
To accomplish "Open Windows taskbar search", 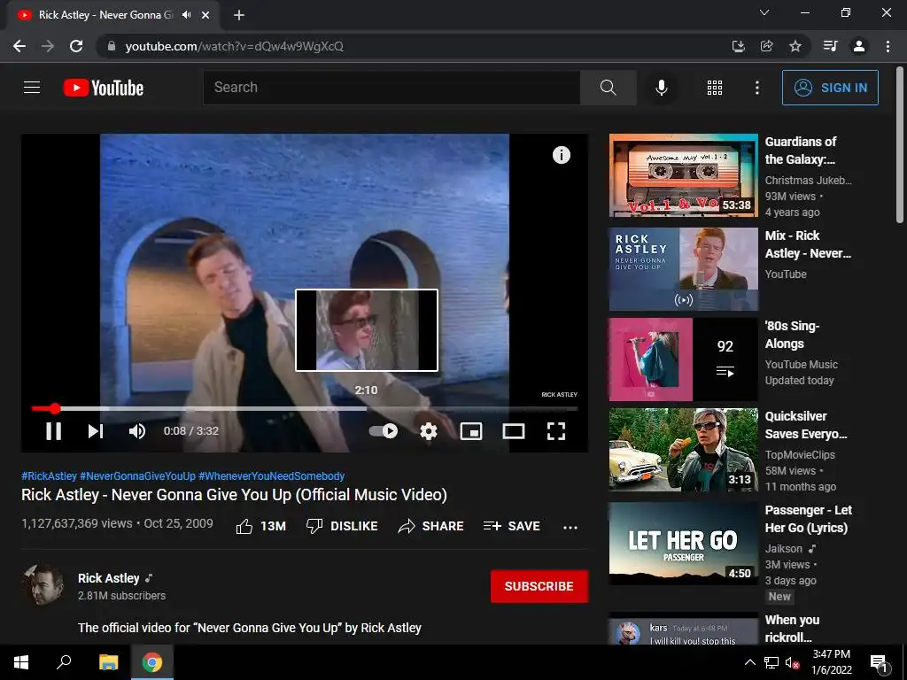I will pos(64,662).
